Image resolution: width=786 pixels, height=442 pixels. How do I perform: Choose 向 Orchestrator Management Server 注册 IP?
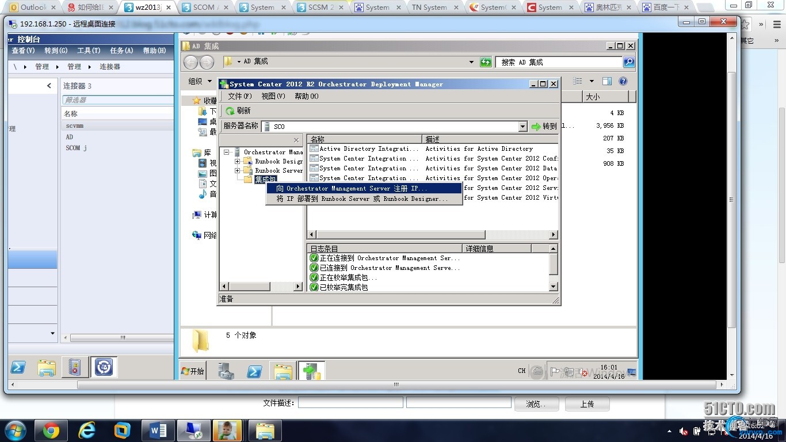point(364,188)
